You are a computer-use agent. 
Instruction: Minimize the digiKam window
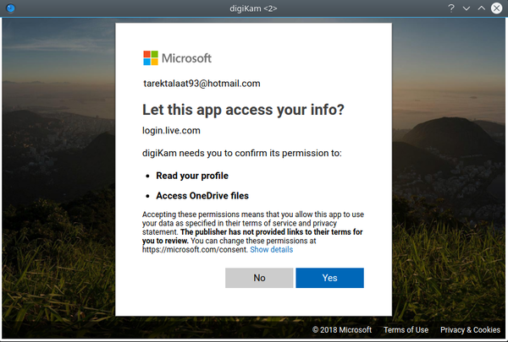click(x=467, y=8)
